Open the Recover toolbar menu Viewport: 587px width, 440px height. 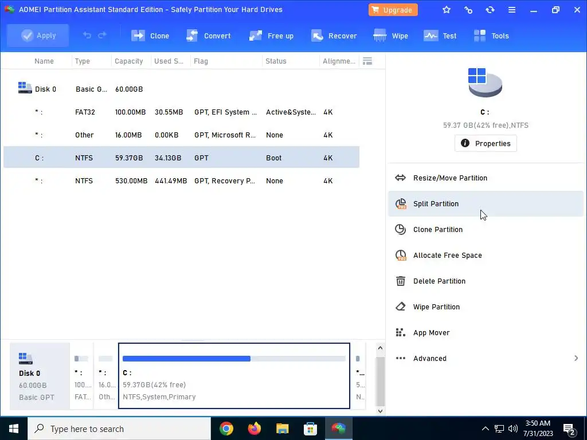point(334,36)
